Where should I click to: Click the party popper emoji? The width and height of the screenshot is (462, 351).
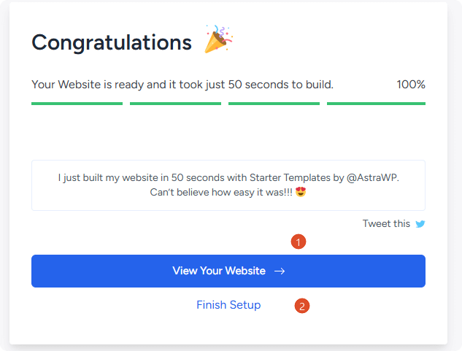219,41
